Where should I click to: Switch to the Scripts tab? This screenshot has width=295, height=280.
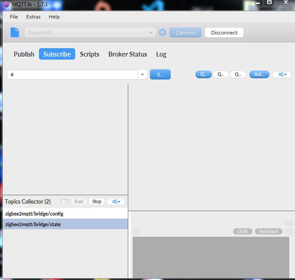pos(89,54)
